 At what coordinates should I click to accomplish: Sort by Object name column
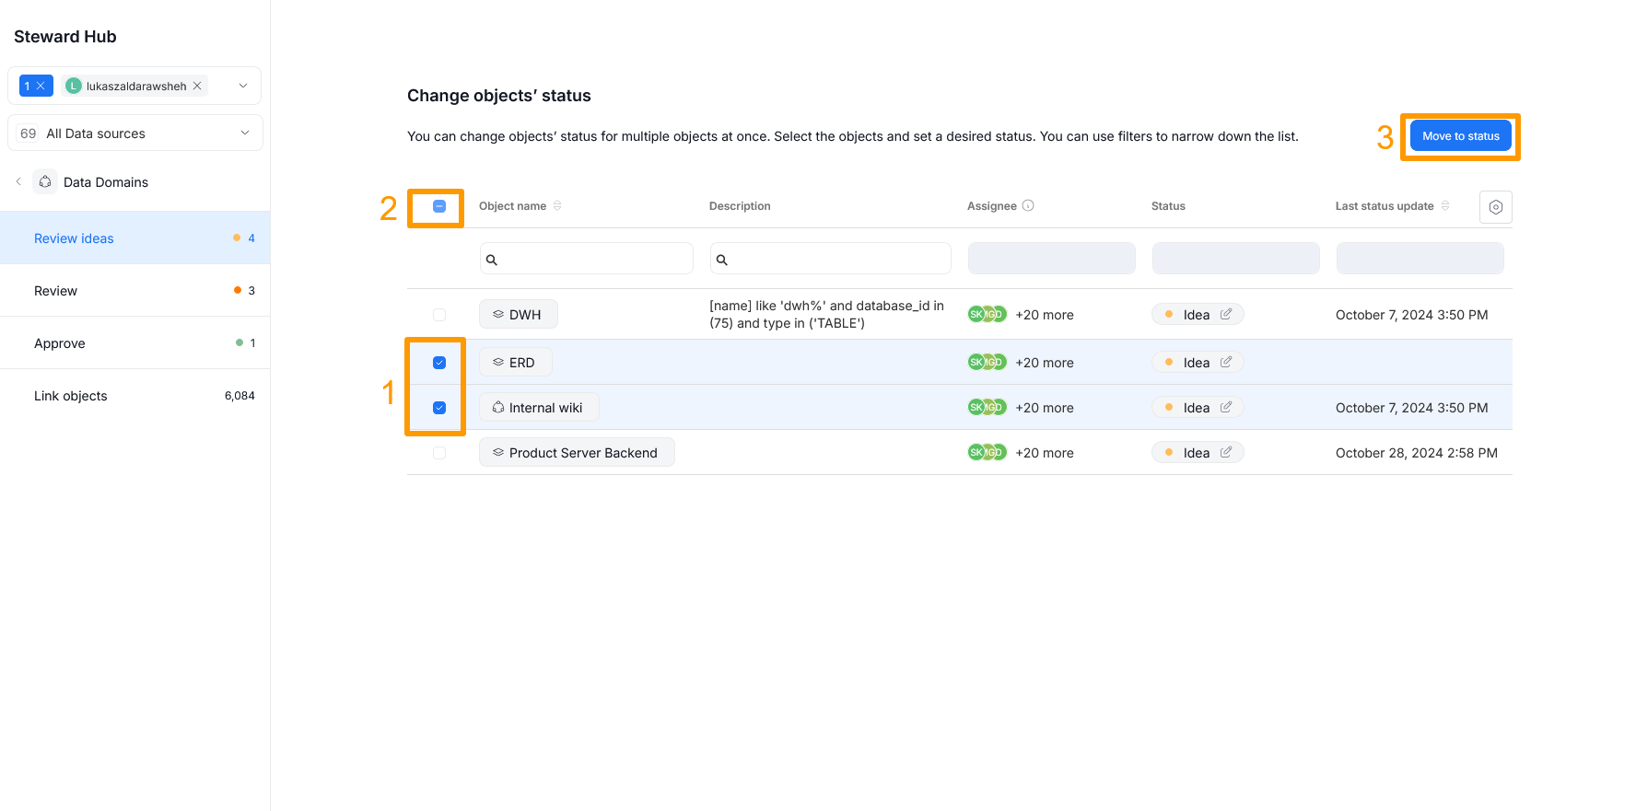[x=557, y=205]
